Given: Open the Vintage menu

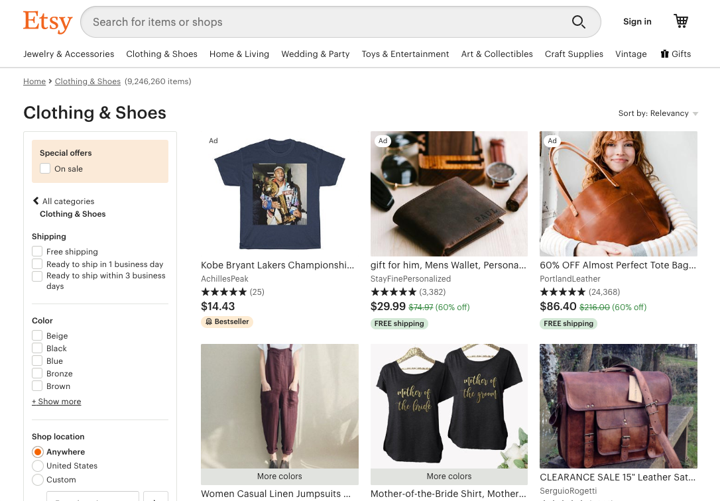Looking at the screenshot, I should 631,54.
